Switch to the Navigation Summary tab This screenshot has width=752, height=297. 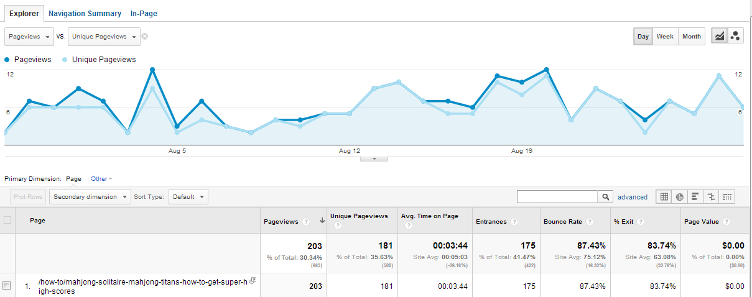[85, 13]
